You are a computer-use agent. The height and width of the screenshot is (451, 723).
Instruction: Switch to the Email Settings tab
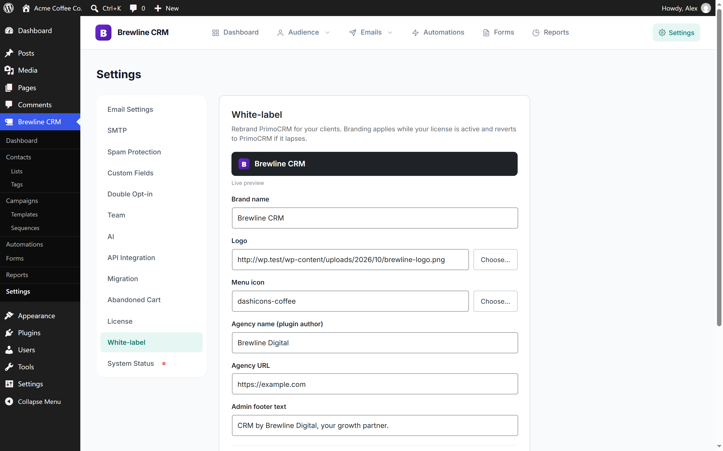(x=151, y=109)
